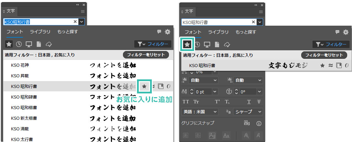The width and height of the screenshot is (352, 142).
Task: Click the Ag glyph snap icon beside グリフにスナップ
Action: (246, 123)
